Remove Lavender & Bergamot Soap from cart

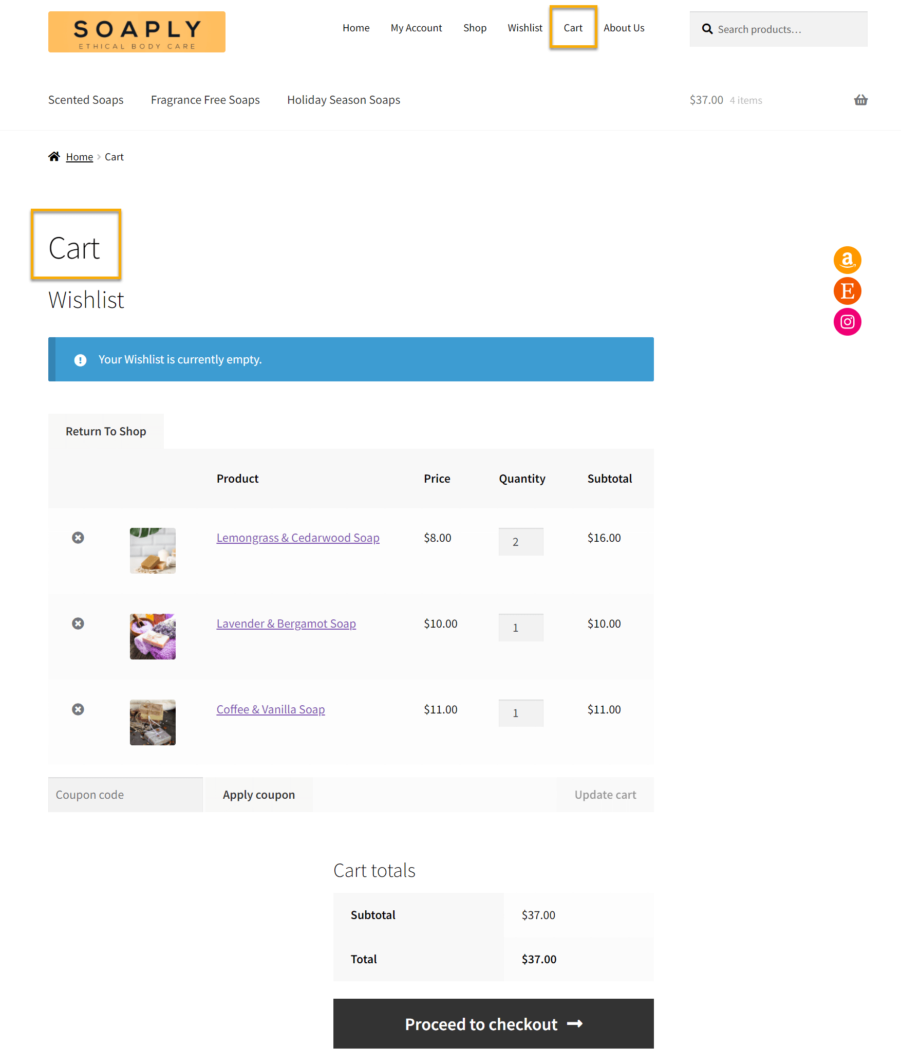(x=78, y=623)
